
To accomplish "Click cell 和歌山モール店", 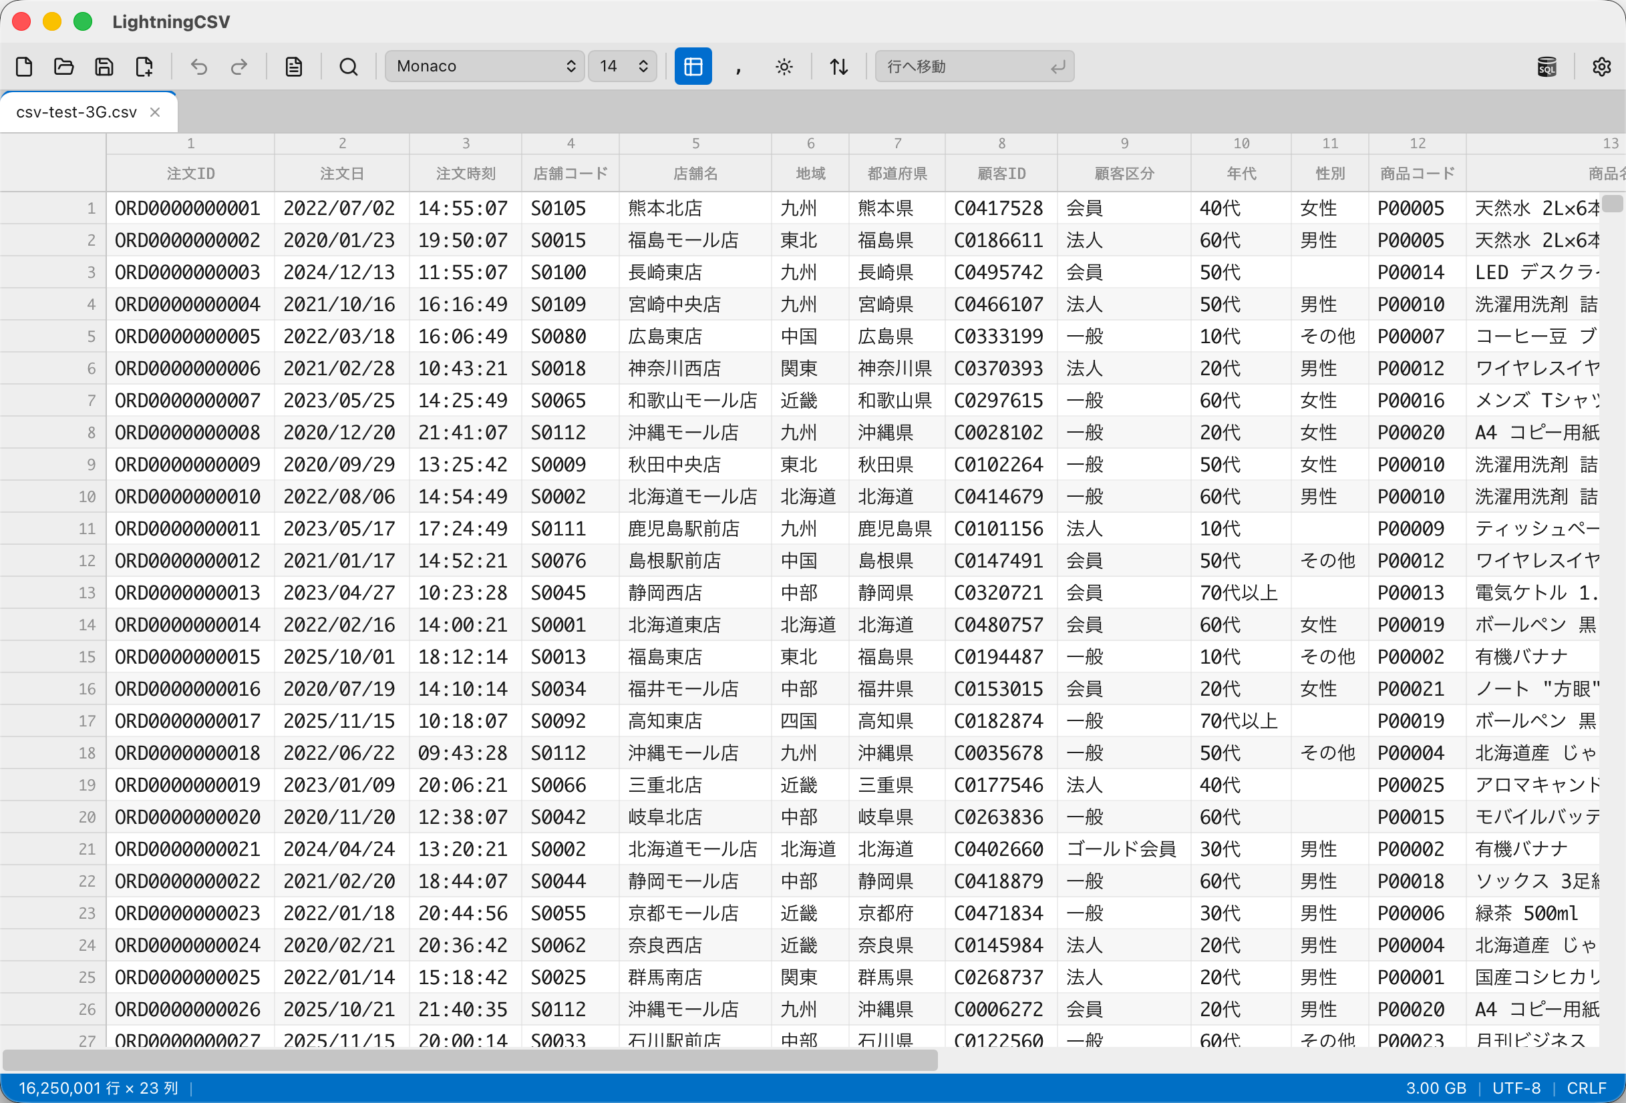I will point(695,401).
